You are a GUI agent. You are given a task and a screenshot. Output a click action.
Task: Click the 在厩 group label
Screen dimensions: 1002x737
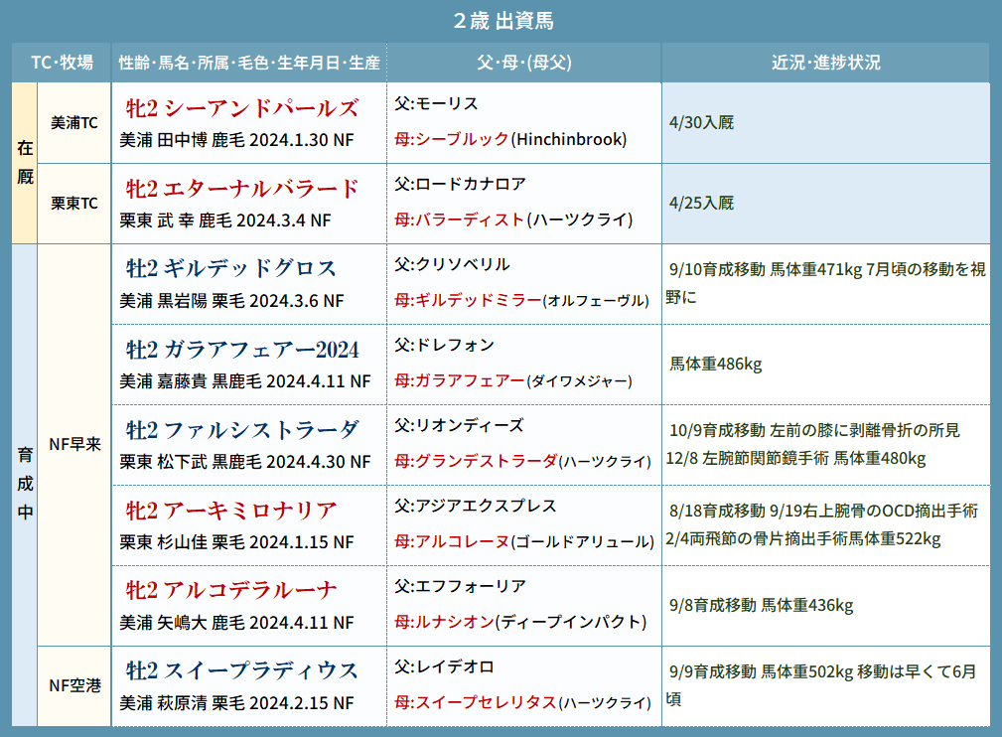tap(25, 162)
